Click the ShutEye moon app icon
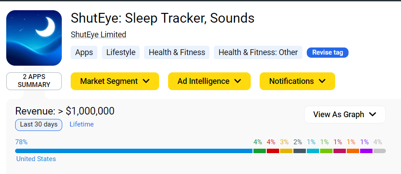Screen dimensions: 401x174 [x=34, y=38]
